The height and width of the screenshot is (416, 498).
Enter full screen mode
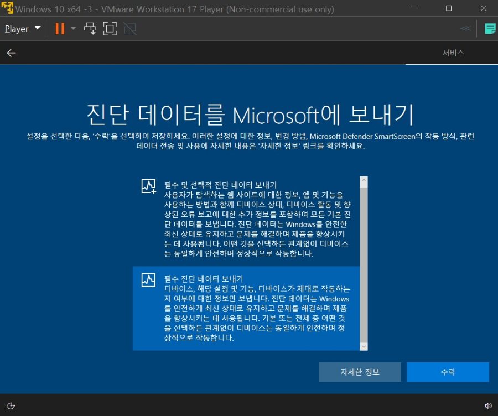coord(110,29)
